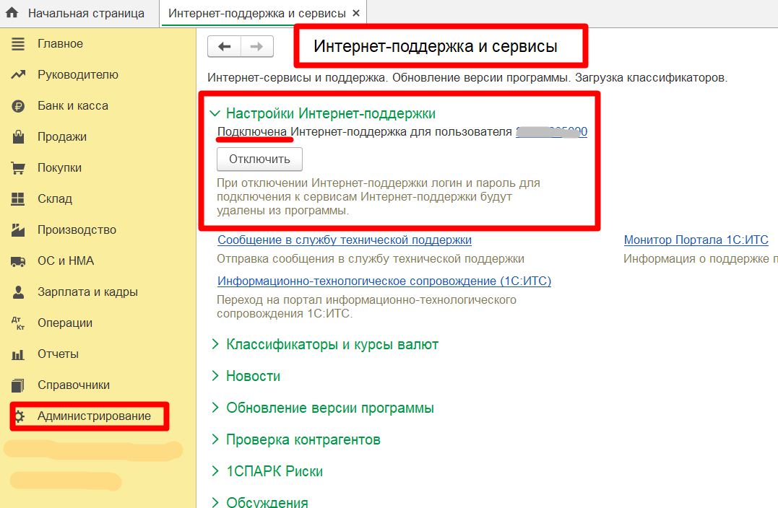The image size is (778, 508).
Task: Open the ОС и НМА section
Action: coord(66,261)
